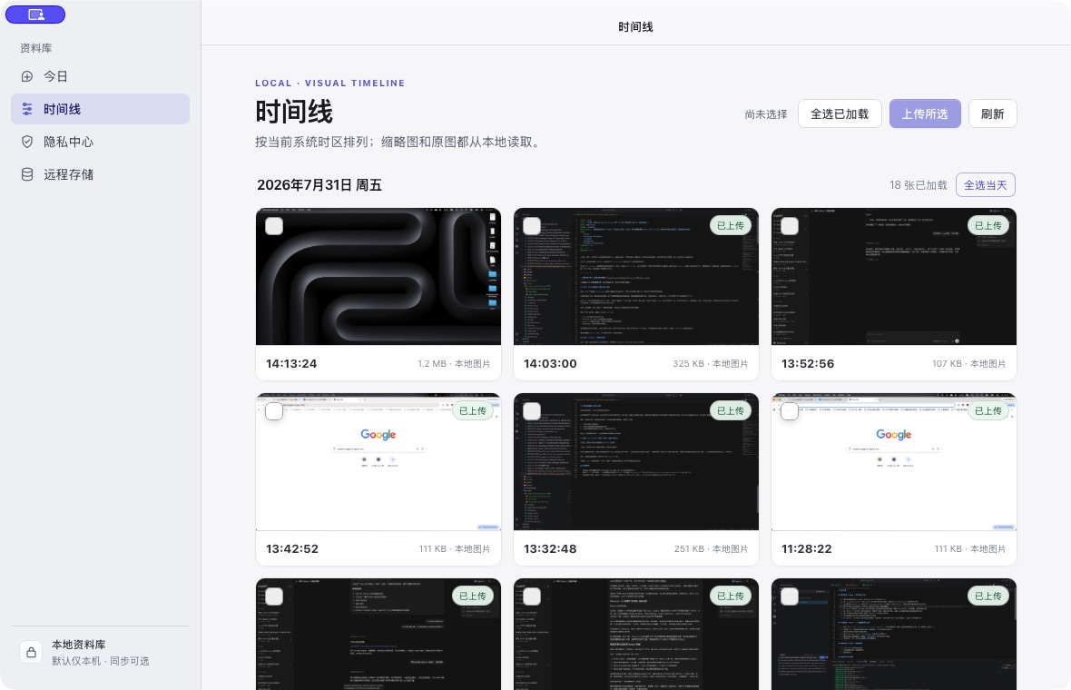Click the 全选已加载 button
Screen dimensions: 1071x690
coord(840,113)
